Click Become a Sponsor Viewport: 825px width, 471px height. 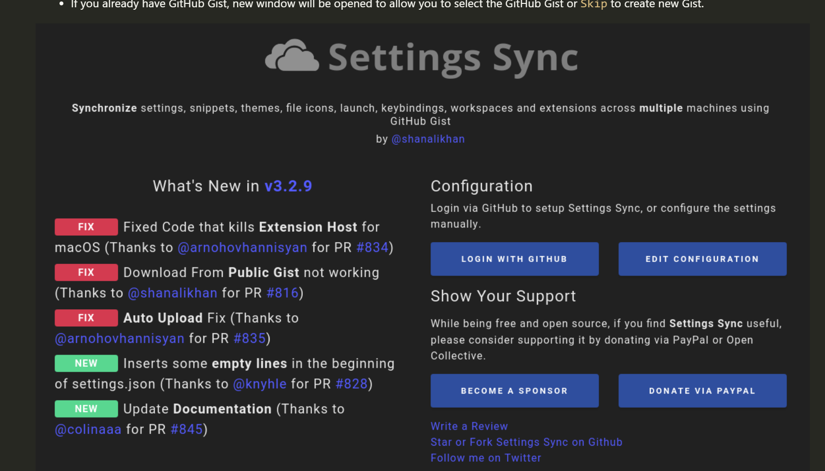[514, 390]
